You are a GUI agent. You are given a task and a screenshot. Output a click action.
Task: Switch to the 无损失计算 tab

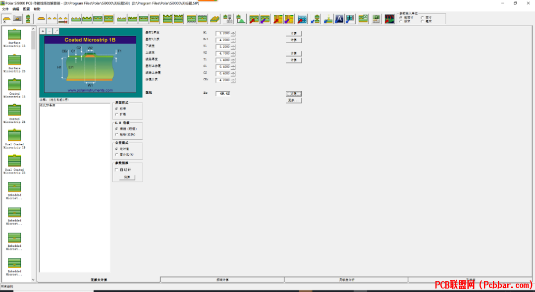99,280
